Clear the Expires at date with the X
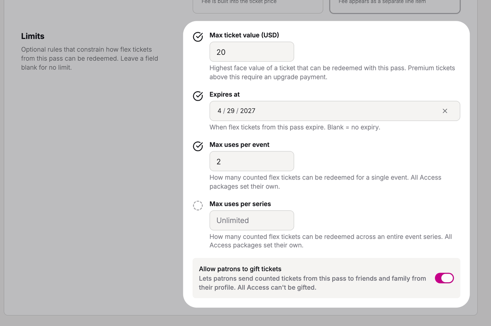This screenshot has width=491, height=326. point(445,111)
